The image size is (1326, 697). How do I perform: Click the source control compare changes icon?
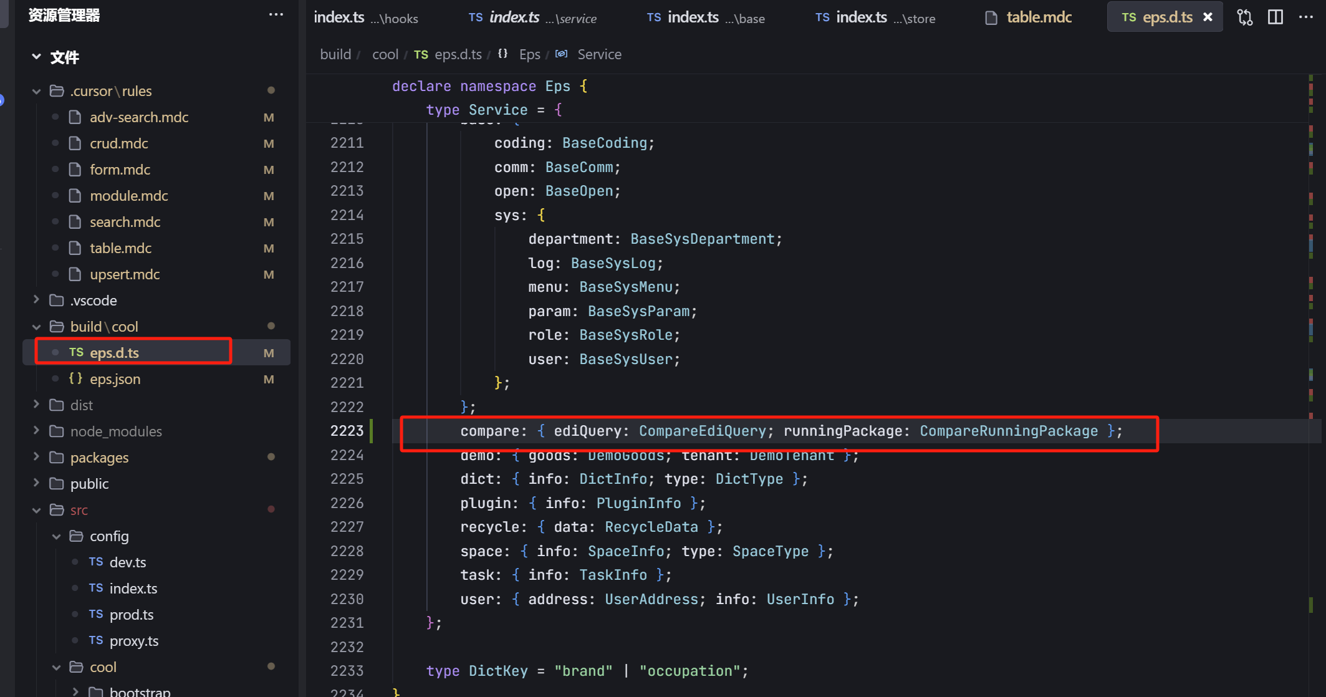pyautogui.click(x=1245, y=17)
